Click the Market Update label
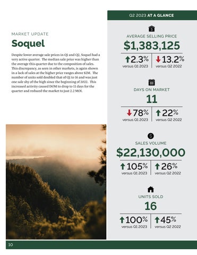 [30, 34]
